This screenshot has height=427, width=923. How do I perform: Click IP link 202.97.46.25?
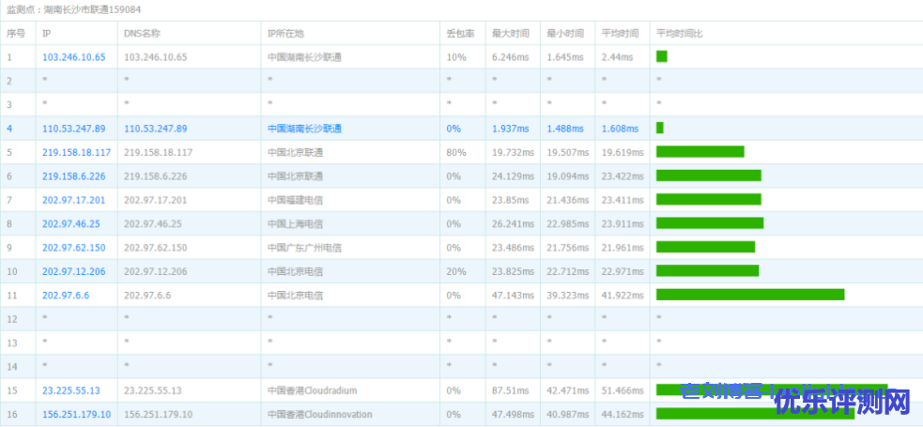click(70, 224)
